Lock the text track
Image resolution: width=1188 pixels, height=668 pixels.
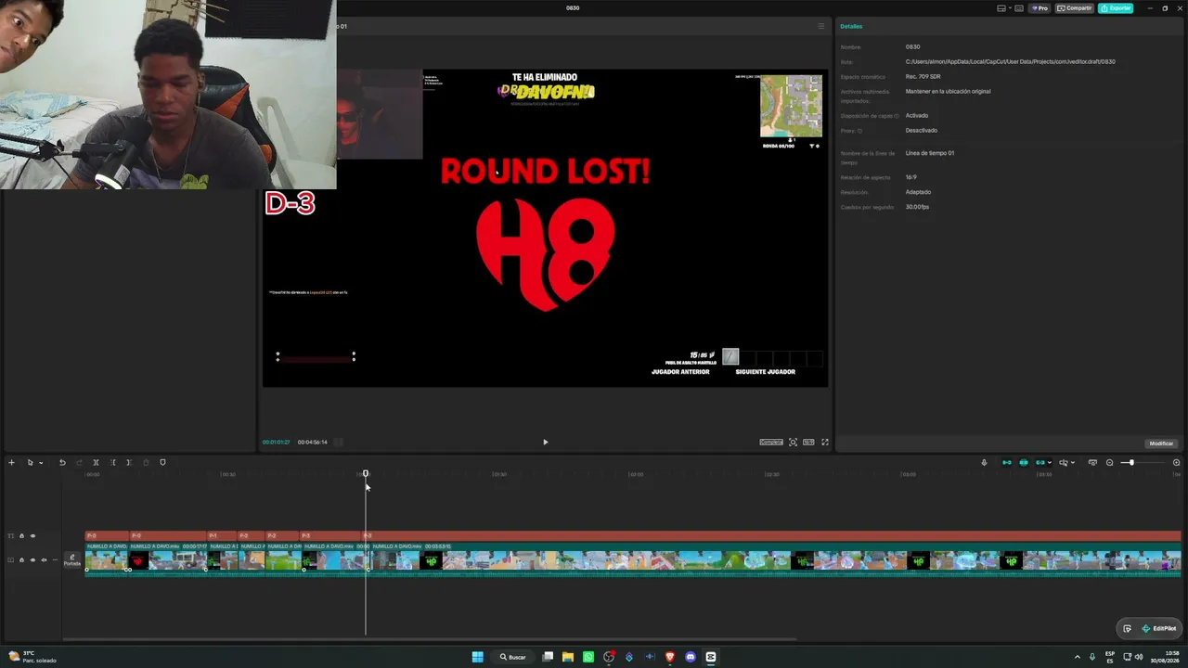tap(21, 535)
